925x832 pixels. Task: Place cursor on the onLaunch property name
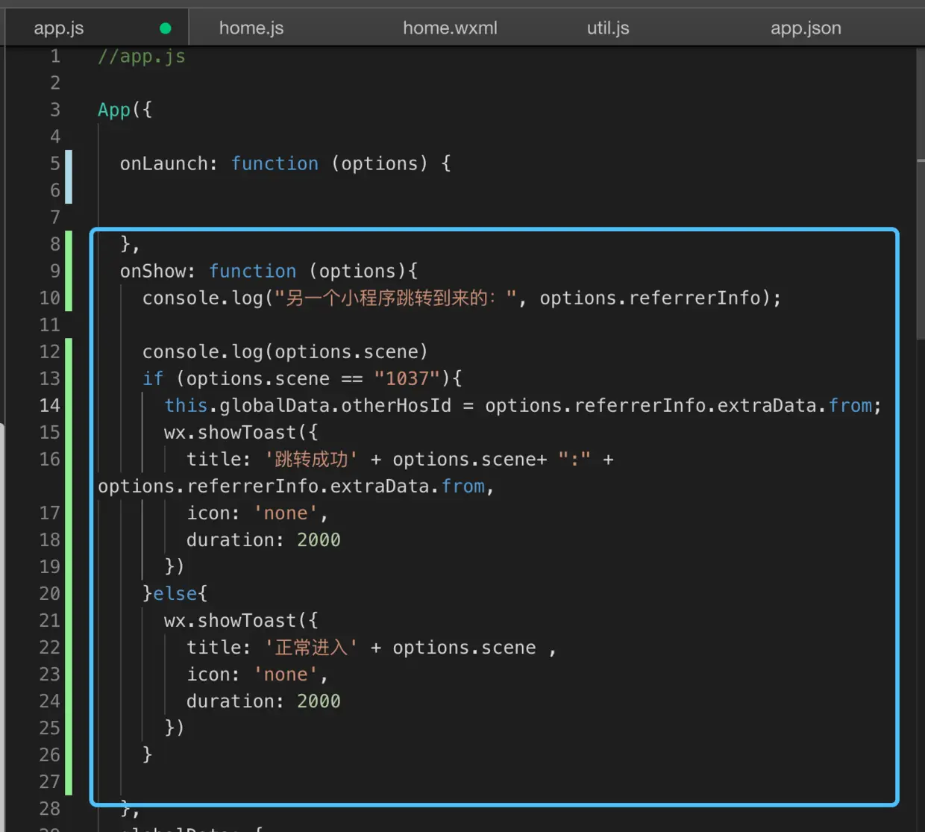(163, 163)
